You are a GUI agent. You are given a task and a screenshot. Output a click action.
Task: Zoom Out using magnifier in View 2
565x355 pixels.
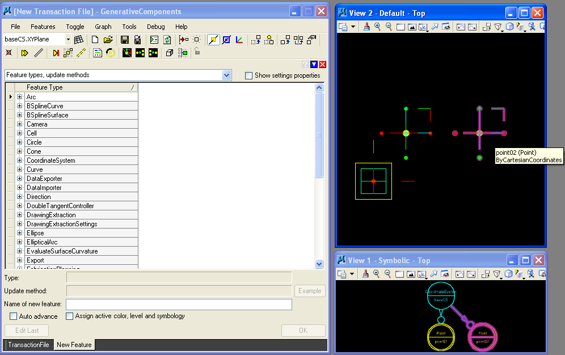(x=389, y=27)
